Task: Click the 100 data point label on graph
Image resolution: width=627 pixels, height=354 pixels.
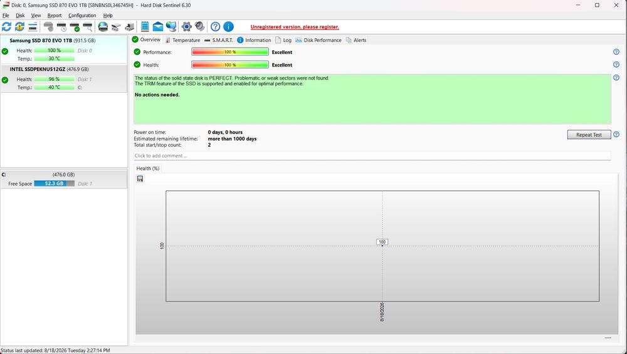Action: coord(382,242)
